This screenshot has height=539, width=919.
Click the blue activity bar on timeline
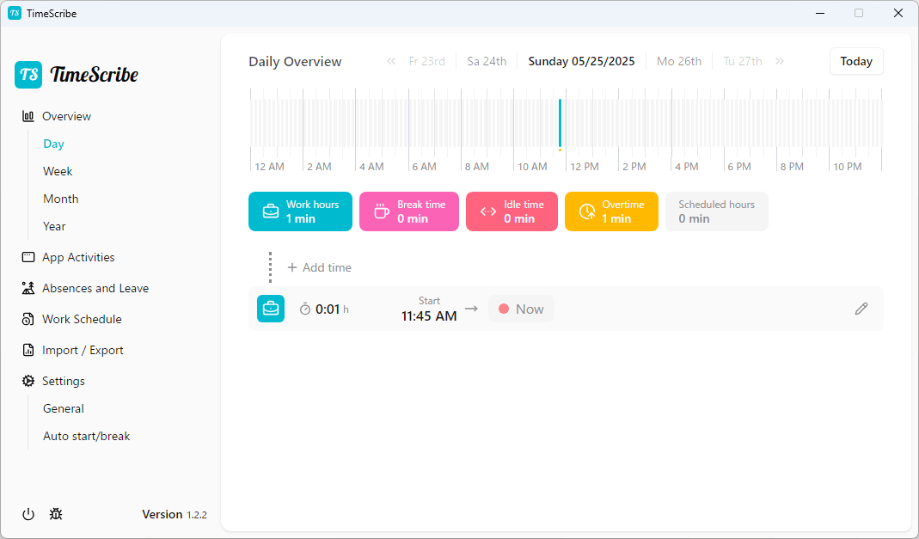pos(561,122)
